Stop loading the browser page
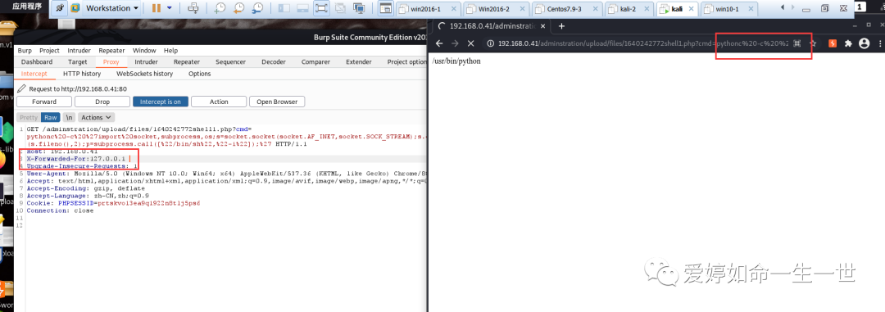Image resolution: width=885 pixels, height=312 pixels. tap(470, 43)
